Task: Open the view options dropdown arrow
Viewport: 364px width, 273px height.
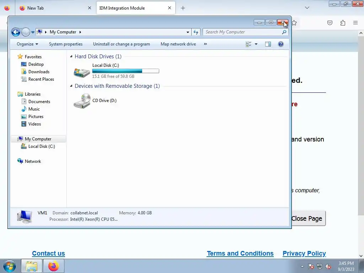Action: pos(256,44)
